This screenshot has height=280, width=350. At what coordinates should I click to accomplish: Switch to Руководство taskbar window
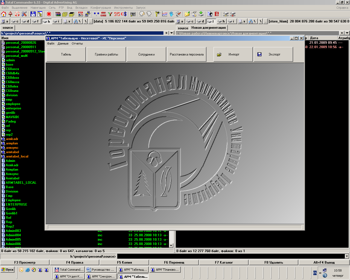[x=101, y=270]
